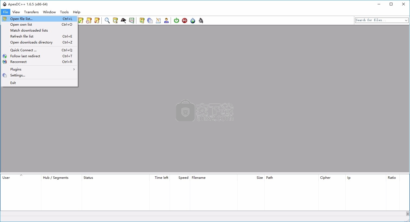Click into the Search for files field
Viewport: 410px width, 222px height.
click(x=379, y=20)
